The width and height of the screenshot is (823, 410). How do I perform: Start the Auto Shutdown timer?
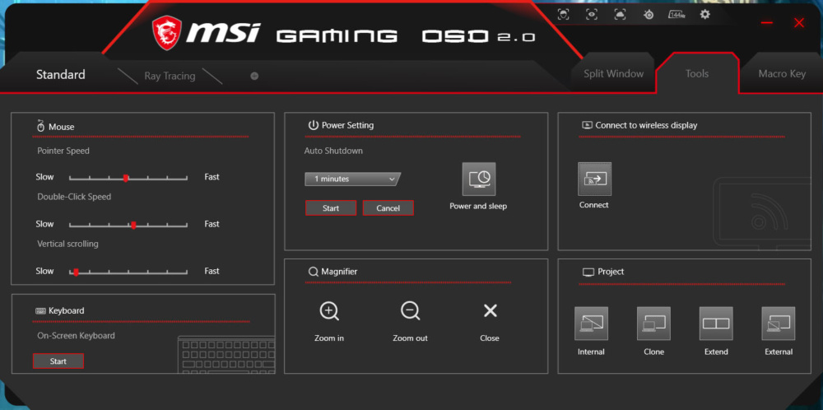click(x=331, y=208)
